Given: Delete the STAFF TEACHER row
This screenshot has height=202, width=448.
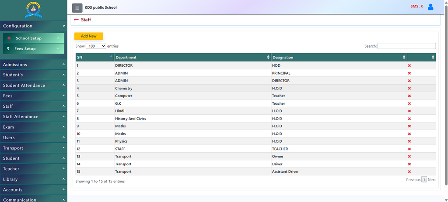Looking at the screenshot, I should coord(409,149).
